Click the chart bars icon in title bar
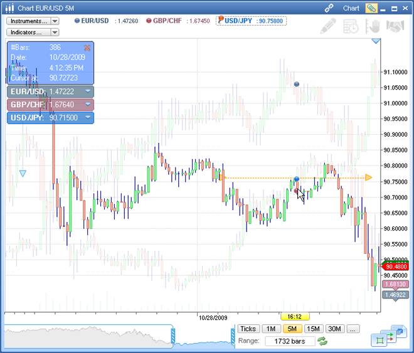414x353 pixels. 10,8
